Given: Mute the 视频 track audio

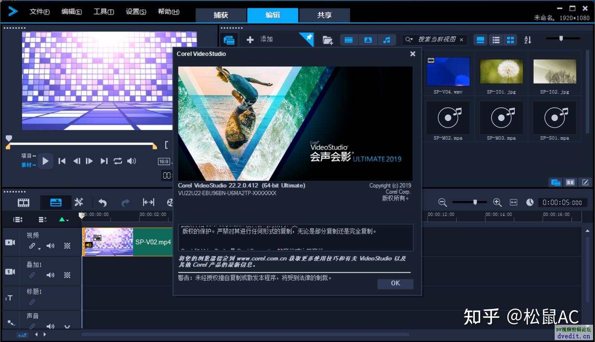Looking at the screenshot, I should (50, 246).
